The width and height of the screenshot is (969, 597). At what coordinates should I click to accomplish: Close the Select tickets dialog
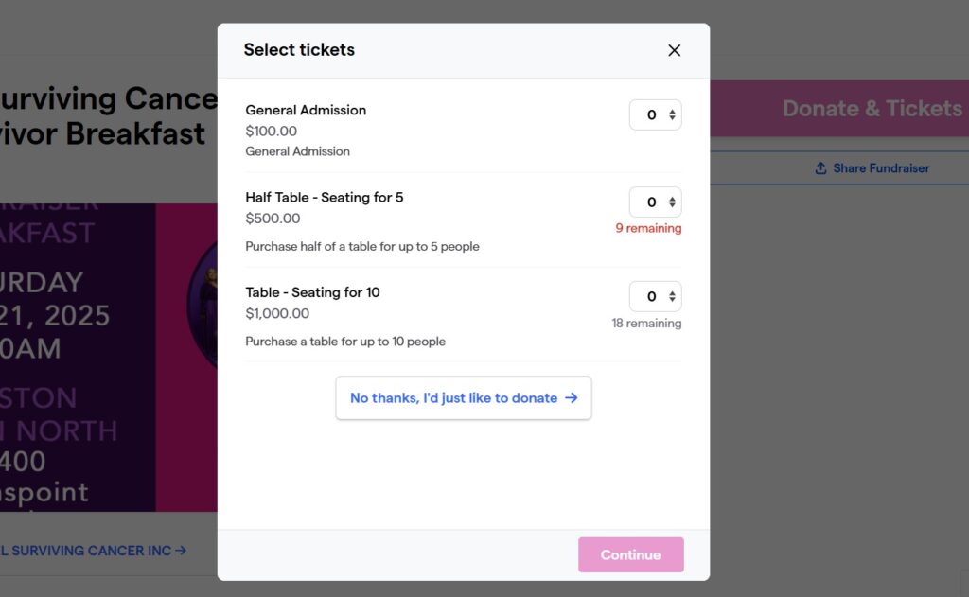(x=674, y=50)
